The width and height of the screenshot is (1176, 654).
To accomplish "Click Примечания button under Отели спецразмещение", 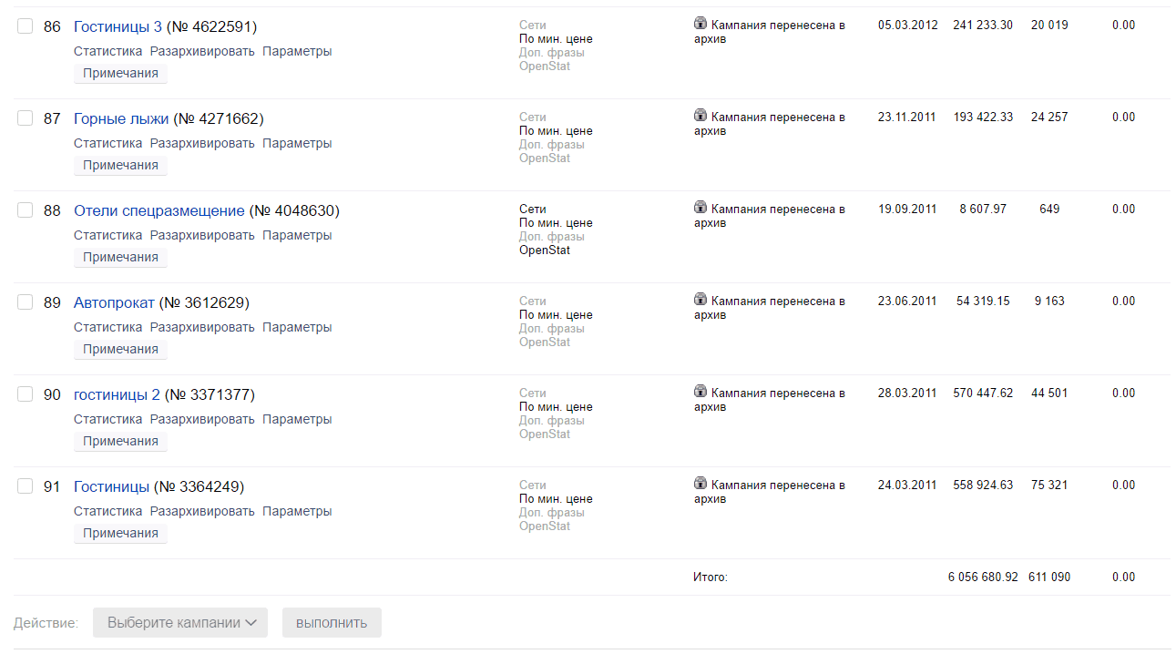I will click(120, 257).
